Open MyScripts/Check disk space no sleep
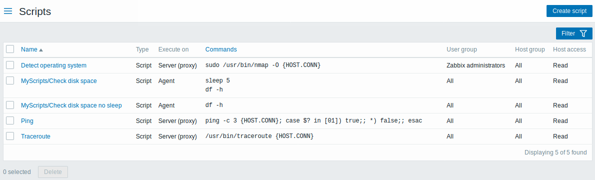This screenshot has height=180, width=595. (x=71, y=105)
